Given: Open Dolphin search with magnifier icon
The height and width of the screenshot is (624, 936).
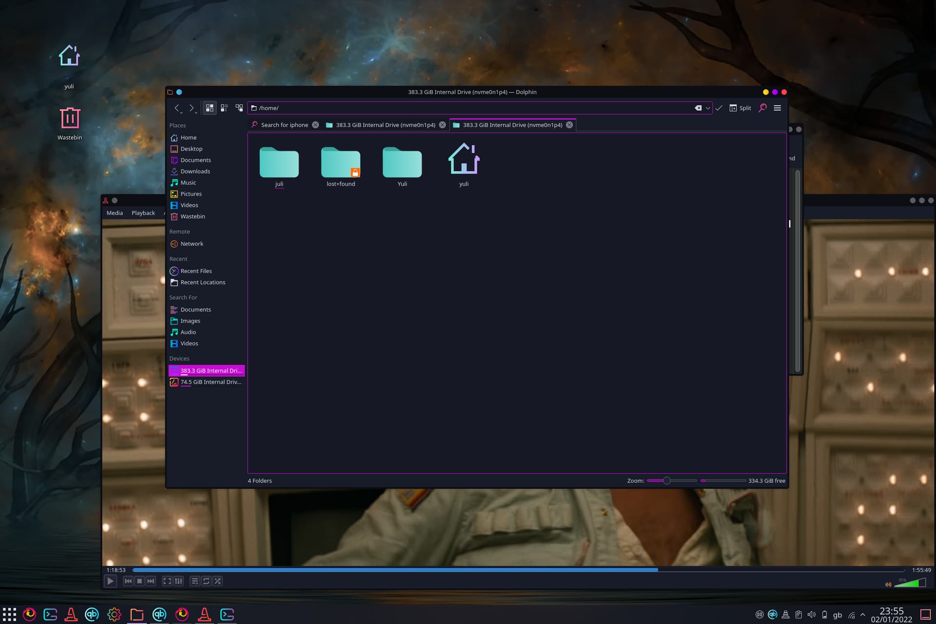Looking at the screenshot, I should [x=762, y=108].
